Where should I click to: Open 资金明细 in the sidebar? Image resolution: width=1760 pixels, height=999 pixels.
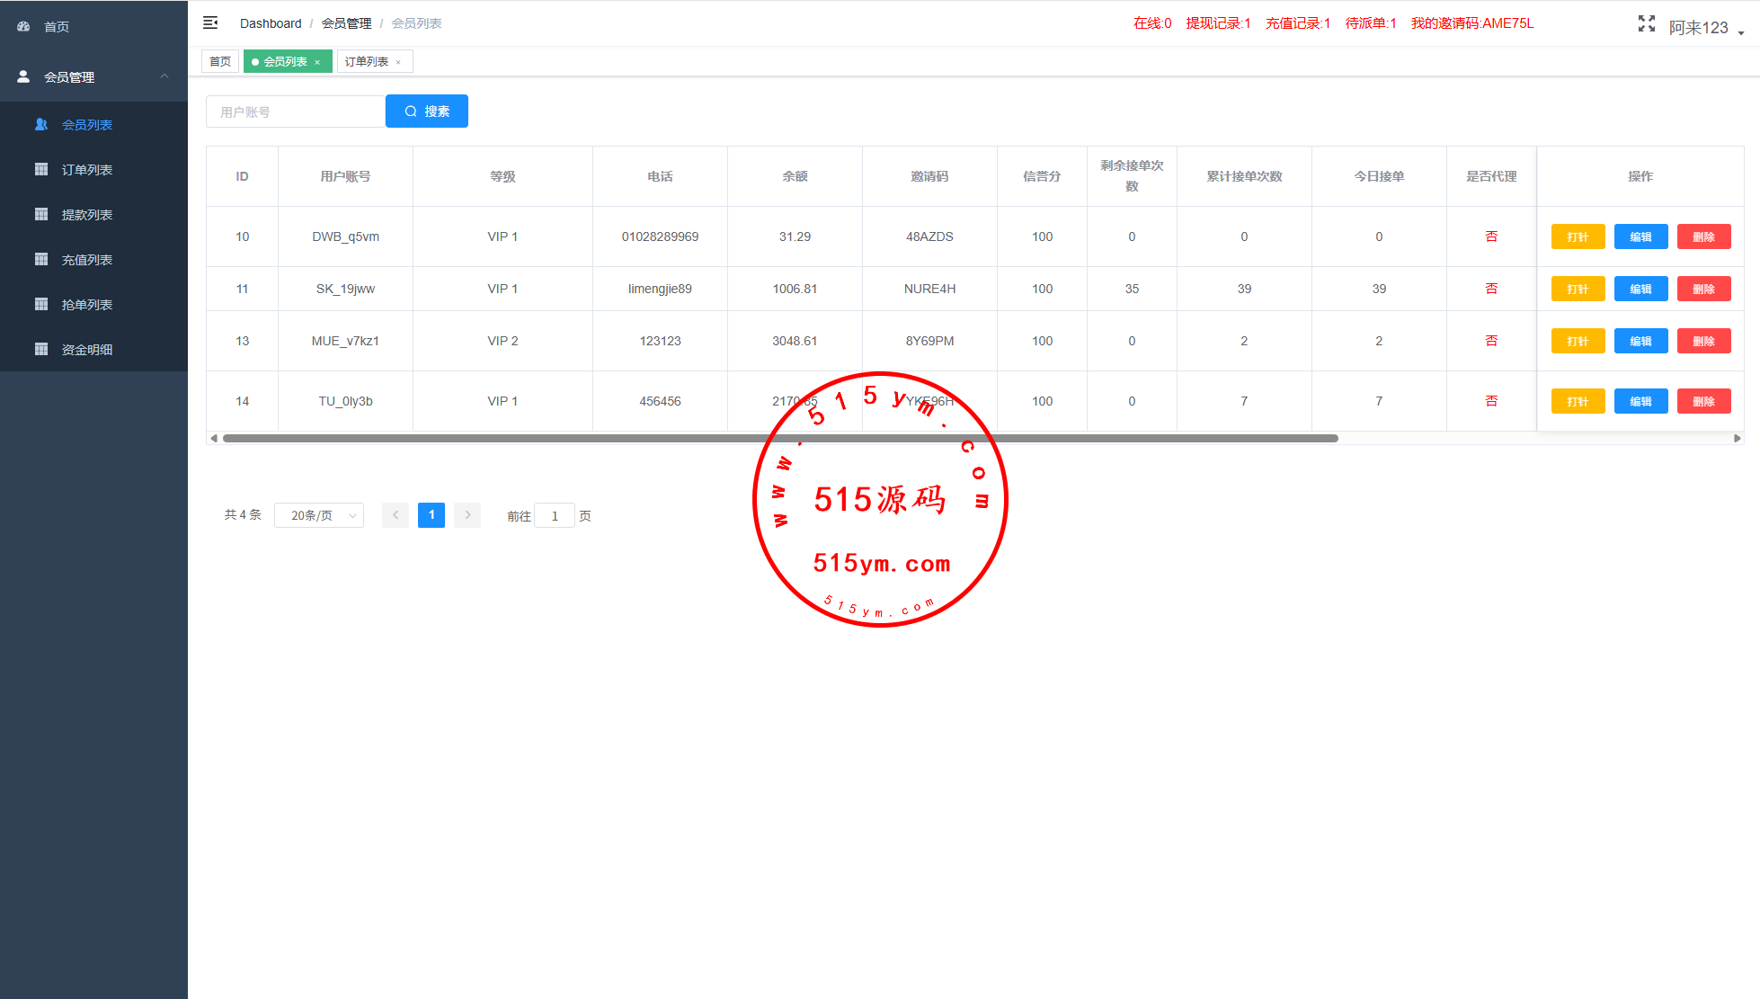[86, 350]
